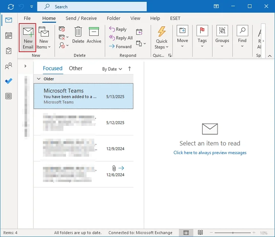The image size is (275, 237).
Task: Open the Junk dropdown icon
Action: 63,45
